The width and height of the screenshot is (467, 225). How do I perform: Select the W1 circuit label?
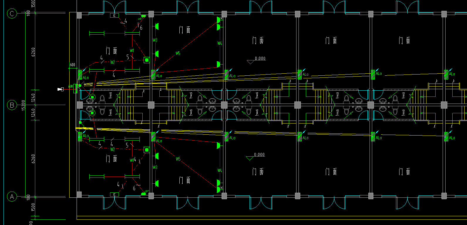point(132,50)
